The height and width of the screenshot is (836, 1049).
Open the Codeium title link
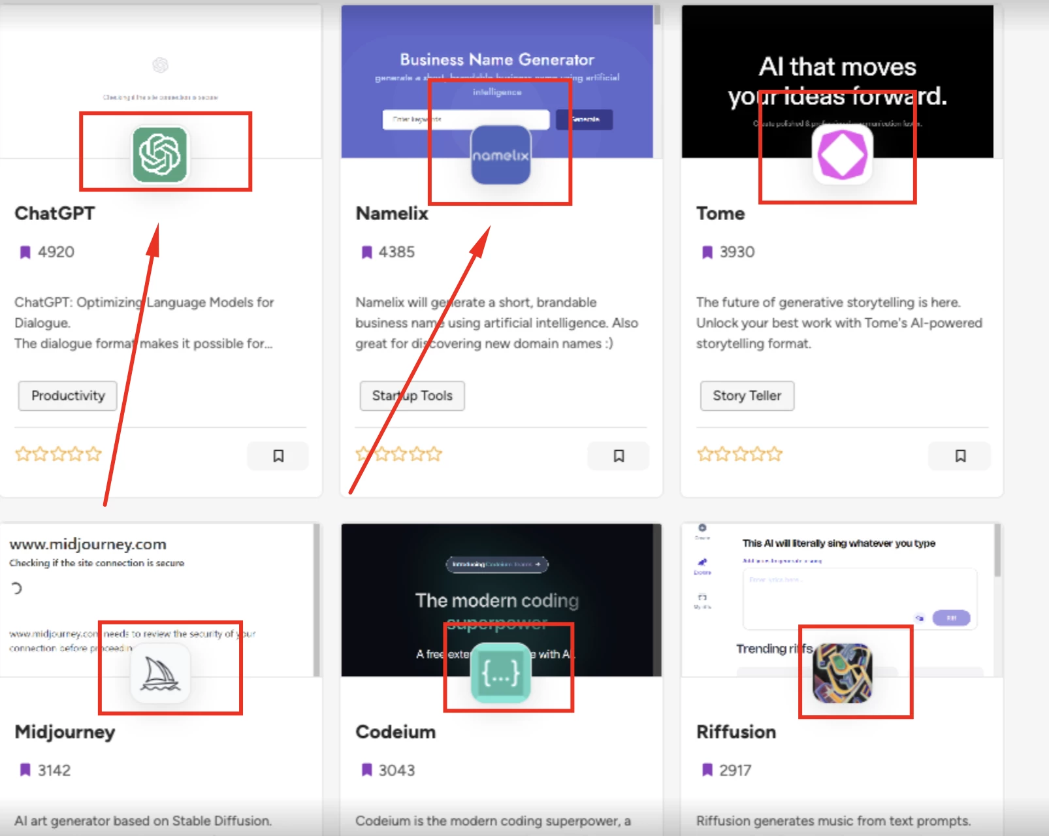[x=395, y=732]
